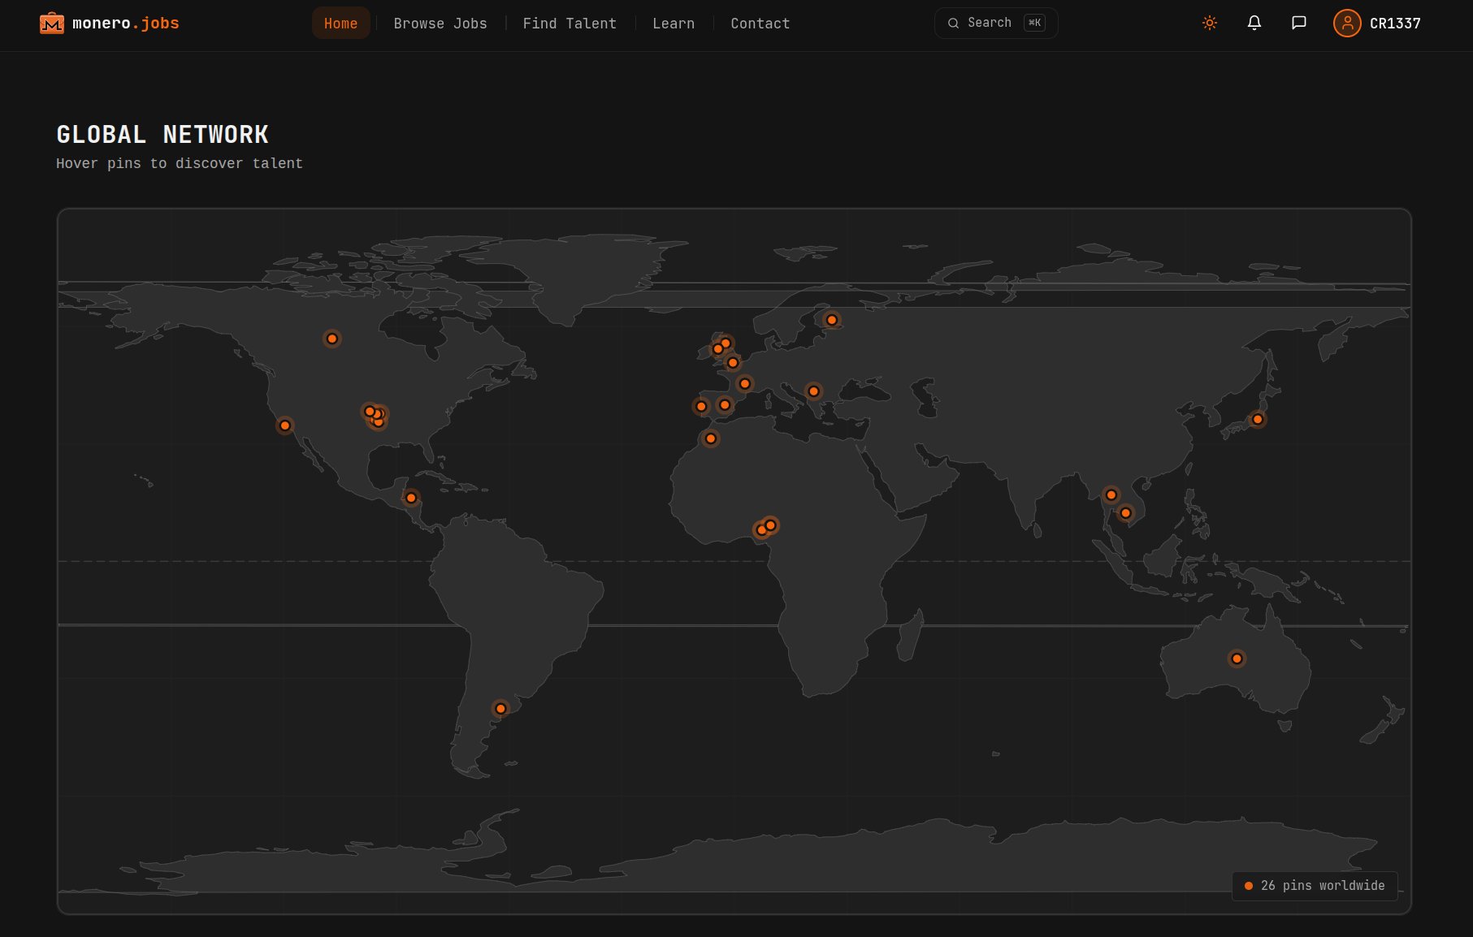
Task: Open the Contact page
Action: click(760, 24)
